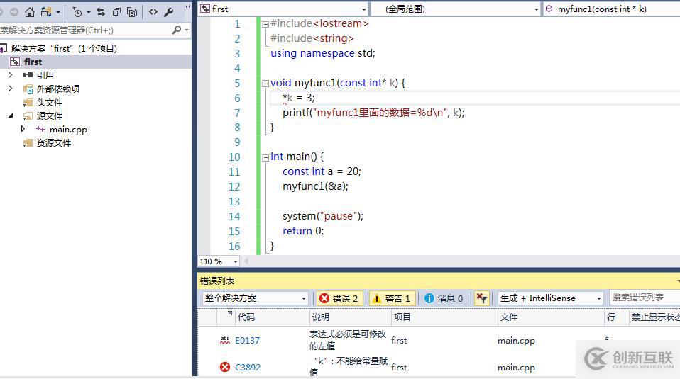Click the code "myfunc1(&a);"
The width and height of the screenshot is (680, 379).
315,186
